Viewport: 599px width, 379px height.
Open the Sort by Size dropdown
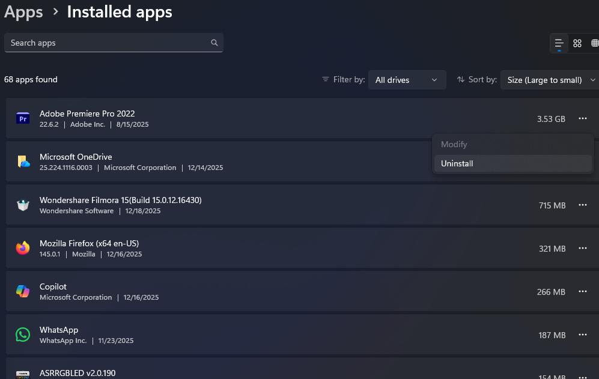[x=549, y=80]
